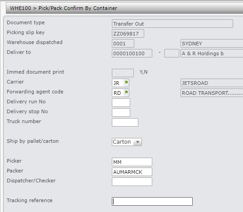Click the ROAD TRANSPORT description field
243x212 pixels.
click(212, 93)
